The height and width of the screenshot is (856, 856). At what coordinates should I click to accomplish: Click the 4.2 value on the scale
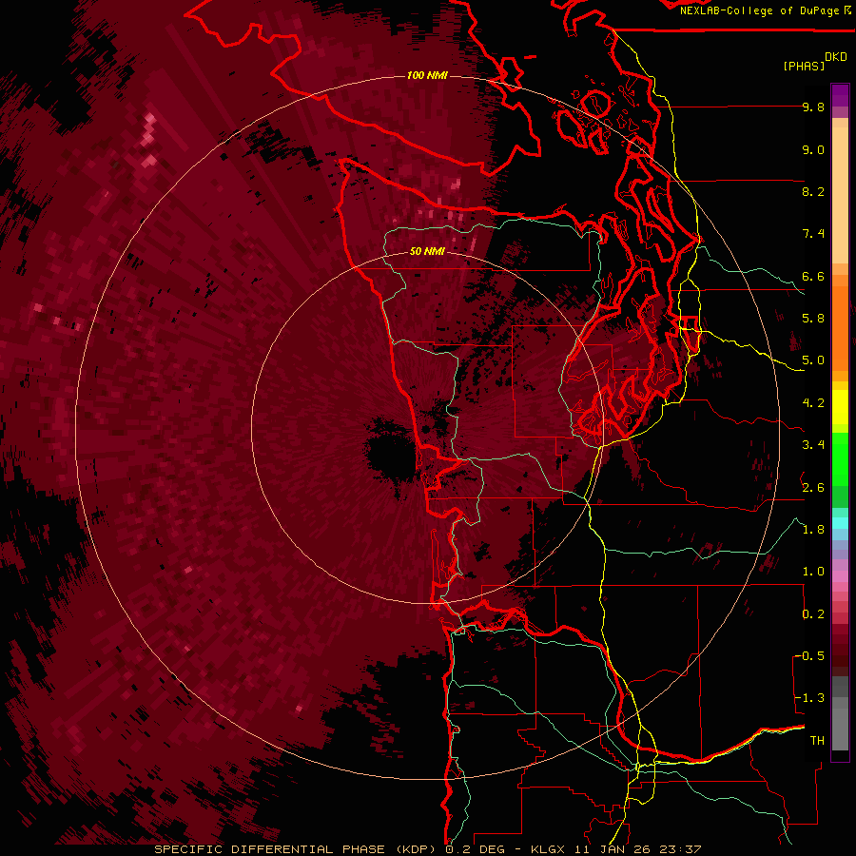tap(813, 403)
